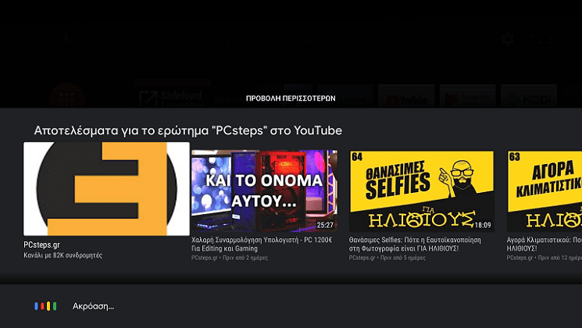This screenshot has width=582, height=328.
Task: Open the dimmed Google Play app tile
Action: click(x=468, y=97)
